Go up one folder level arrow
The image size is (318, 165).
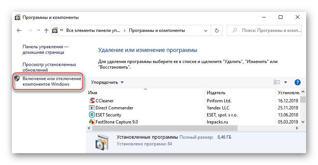46,31
